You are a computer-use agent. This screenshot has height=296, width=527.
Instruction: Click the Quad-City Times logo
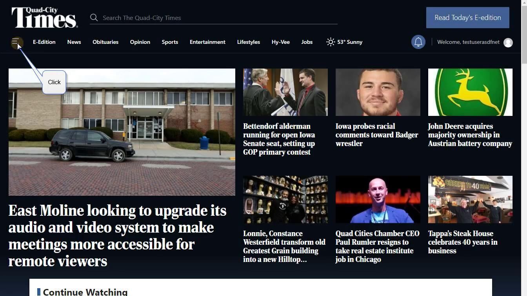(45, 18)
